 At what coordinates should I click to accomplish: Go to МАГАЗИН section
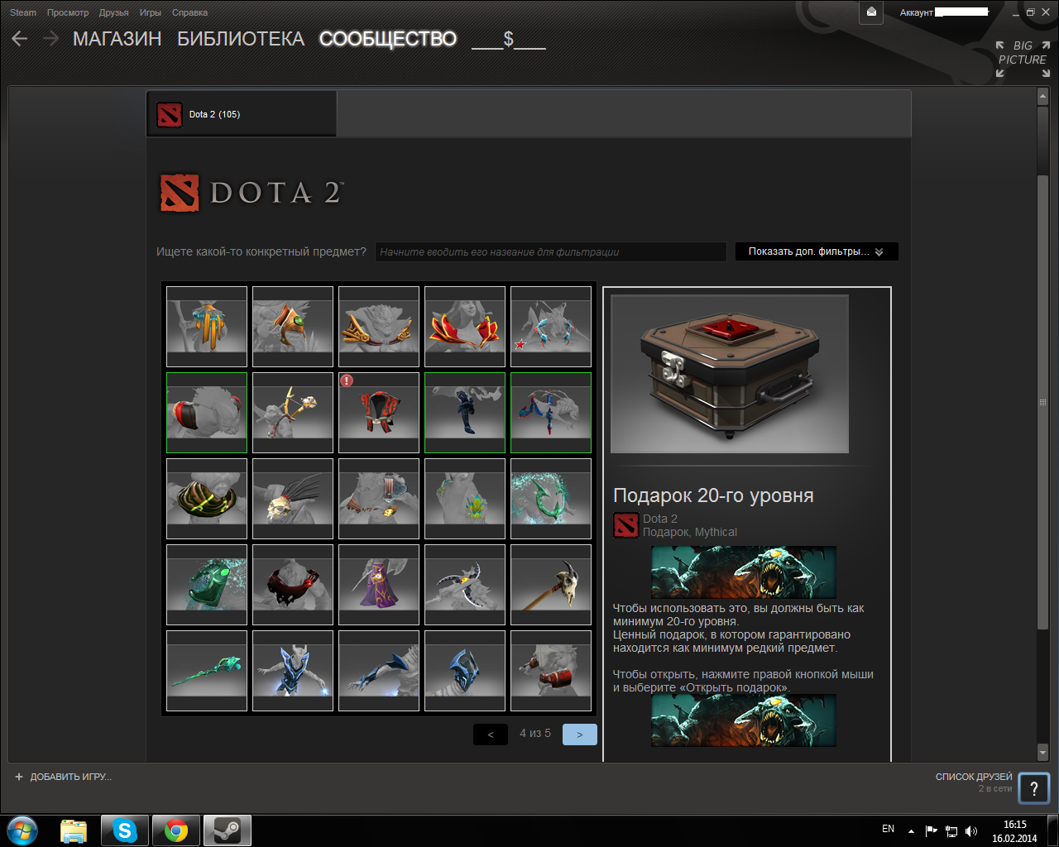click(x=117, y=39)
